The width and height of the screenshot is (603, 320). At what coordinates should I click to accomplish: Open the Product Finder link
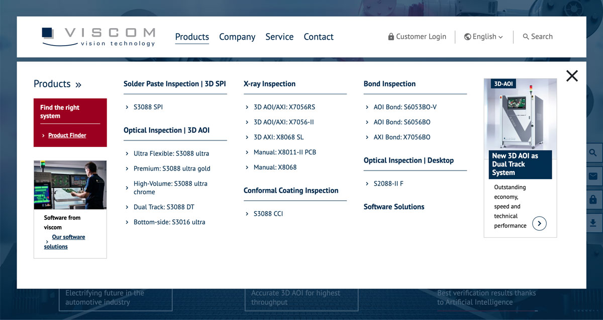coord(67,135)
